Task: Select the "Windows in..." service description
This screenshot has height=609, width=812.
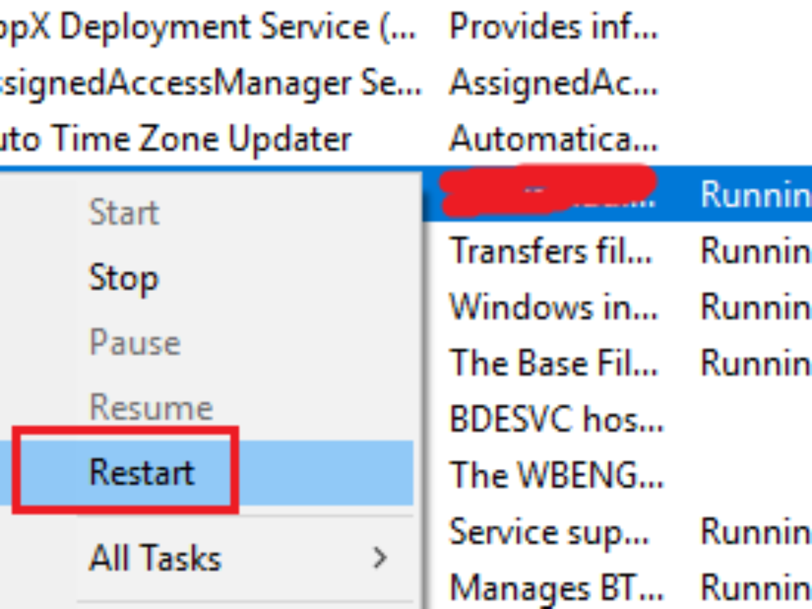Action: tap(554, 307)
